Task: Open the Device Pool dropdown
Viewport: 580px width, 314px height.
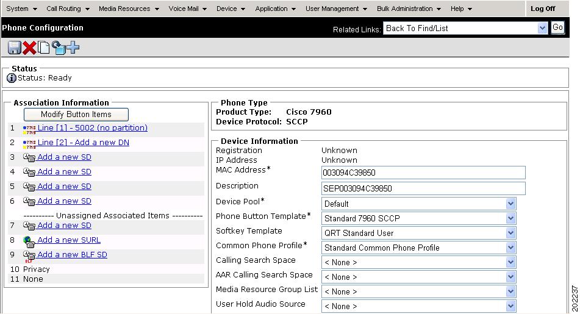Action: coord(419,204)
